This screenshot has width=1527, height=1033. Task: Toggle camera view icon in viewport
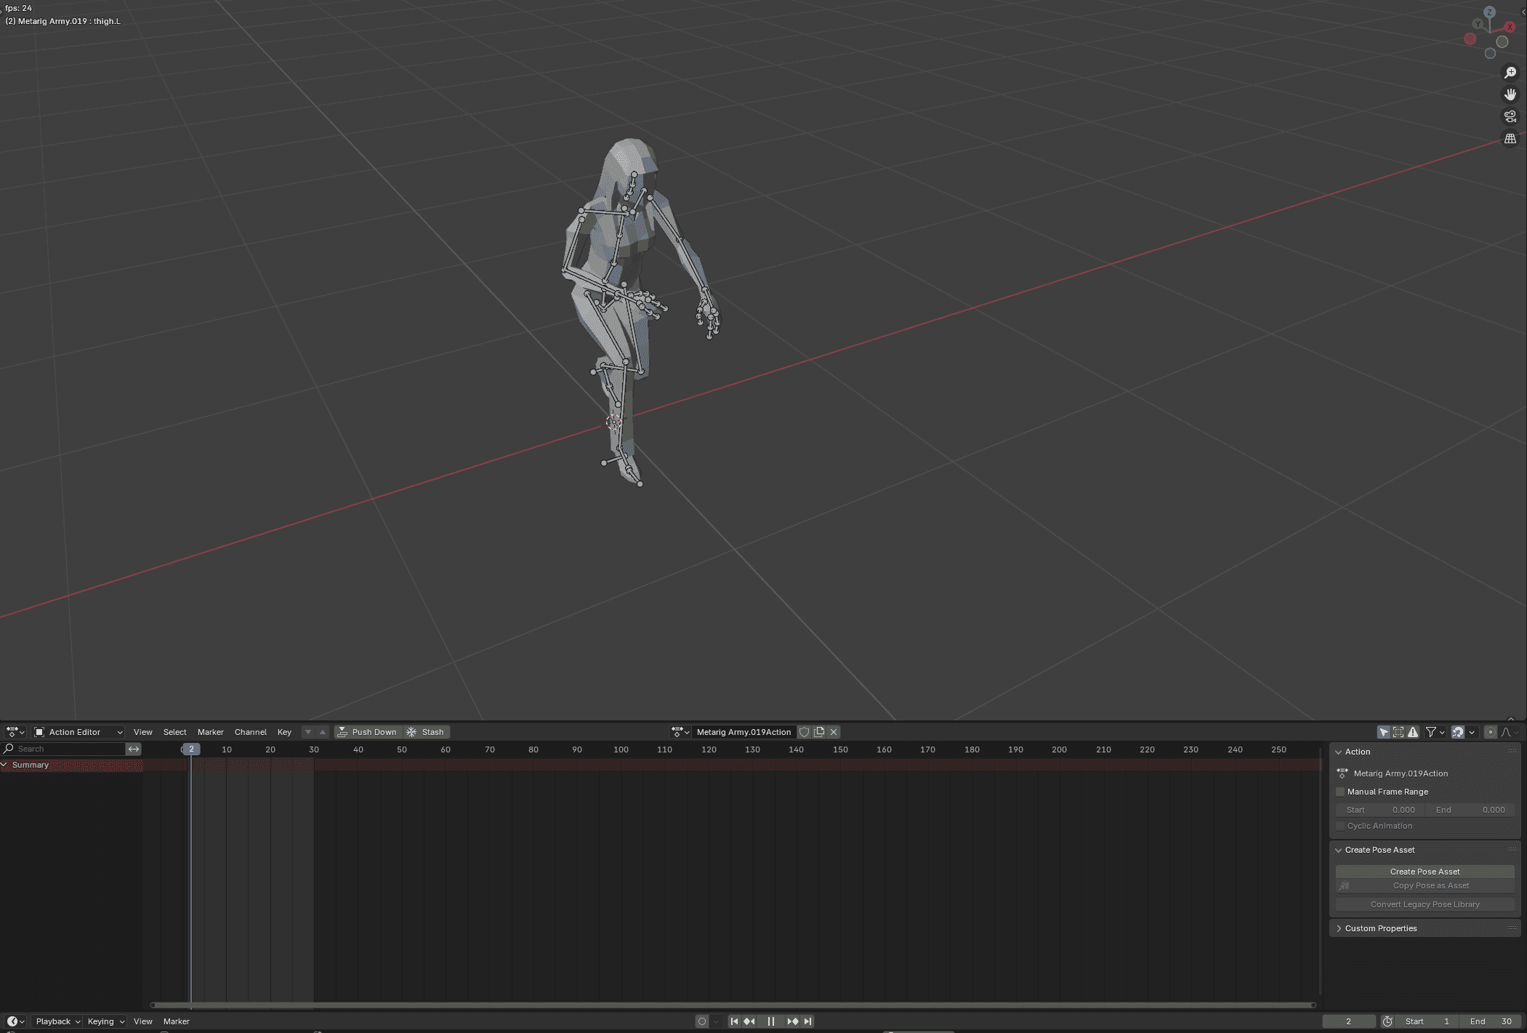click(1510, 116)
